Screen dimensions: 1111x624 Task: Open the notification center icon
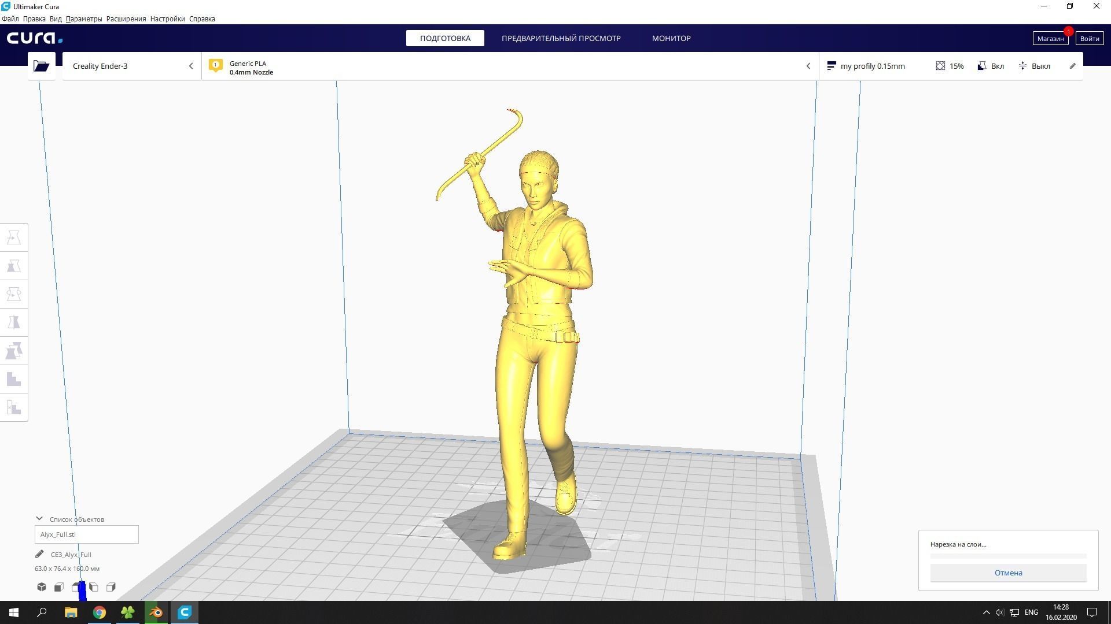(1092, 612)
